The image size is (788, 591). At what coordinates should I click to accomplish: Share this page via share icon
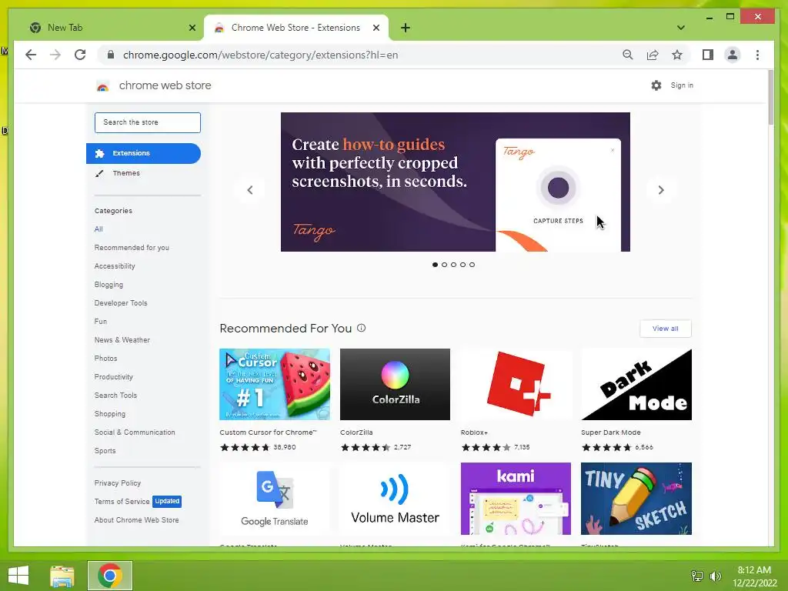point(653,55)
